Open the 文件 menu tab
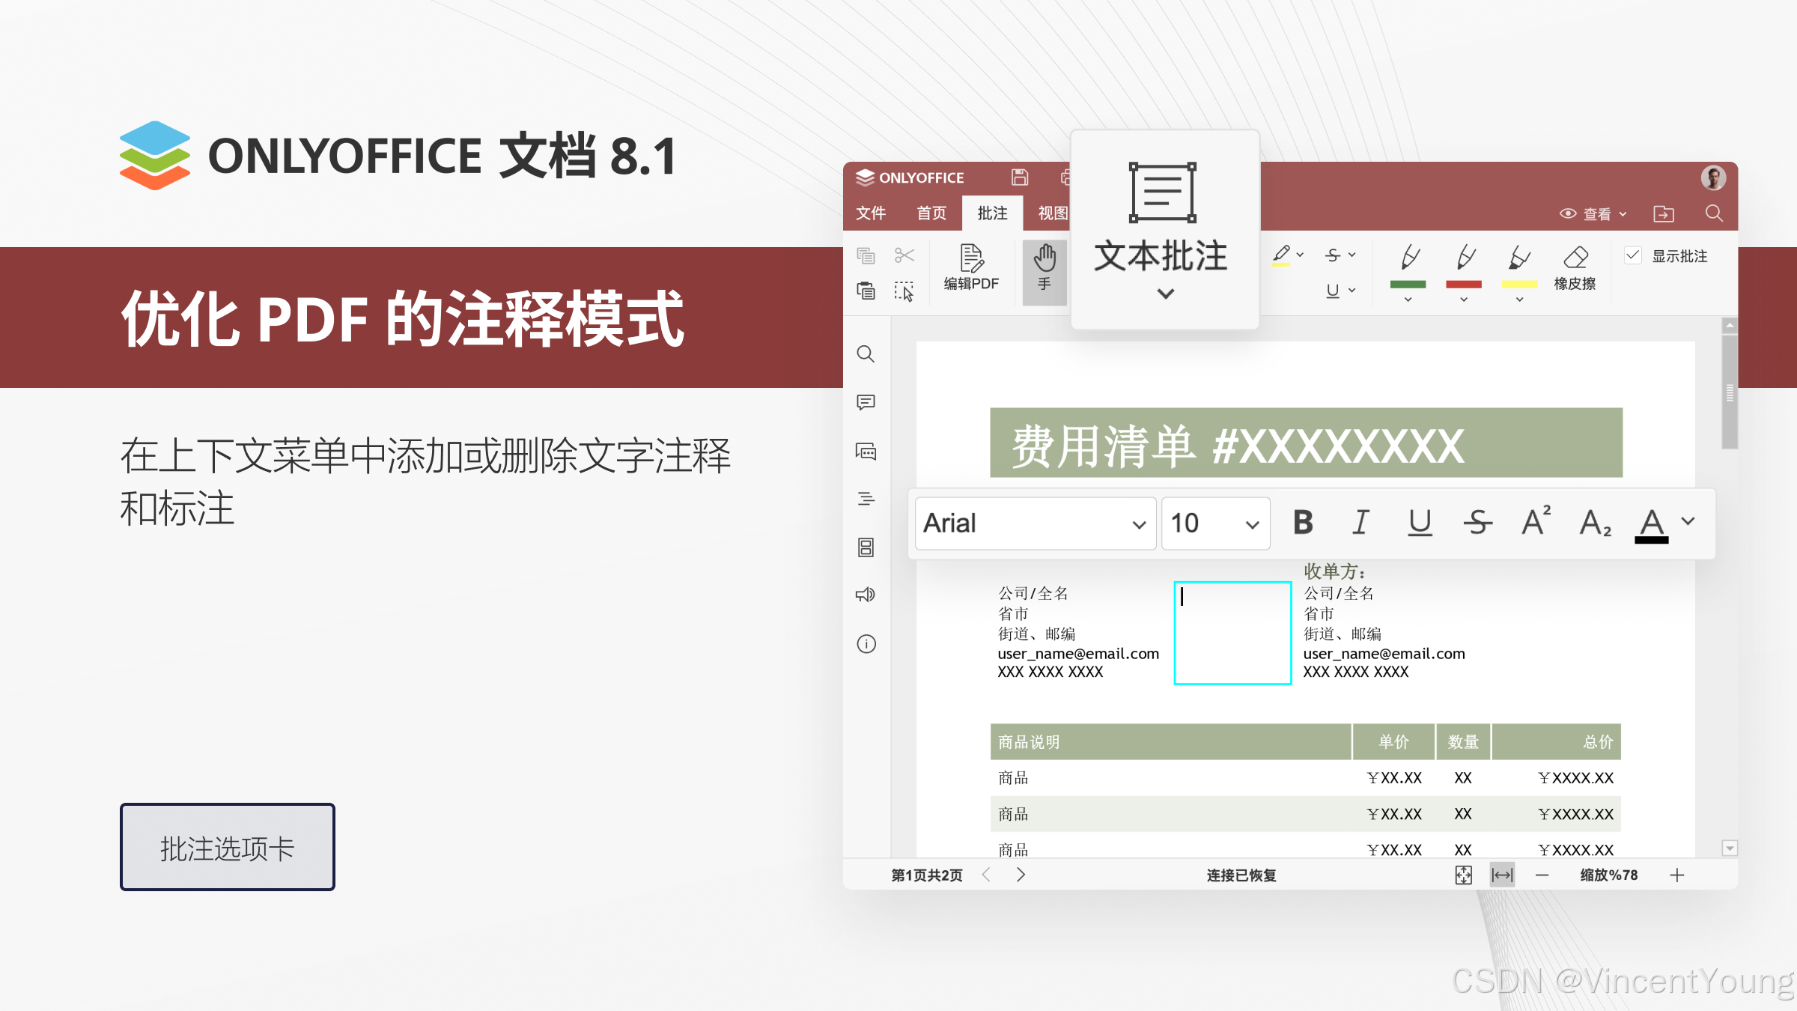The height and width of the screenshot is (1011, 1797). (x=871, y=213)
